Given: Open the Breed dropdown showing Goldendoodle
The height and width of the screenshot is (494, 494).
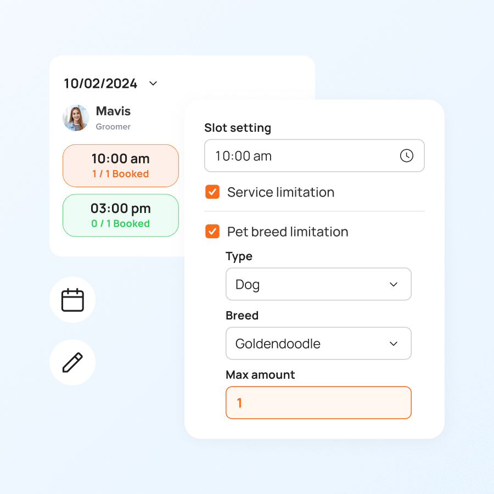Looking at the screenshot, I should [318, 344].
